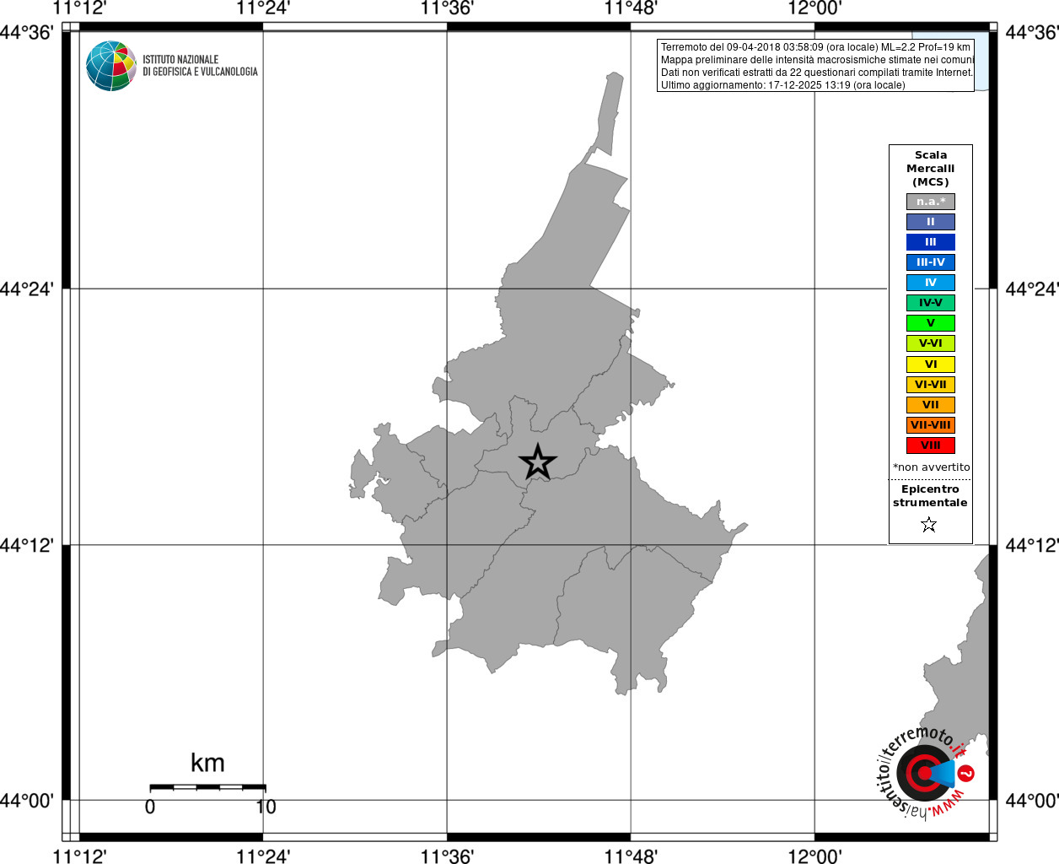Select the VI yellow swatch
This screenshot has height=864, width=1059.
tap(931, 364)
